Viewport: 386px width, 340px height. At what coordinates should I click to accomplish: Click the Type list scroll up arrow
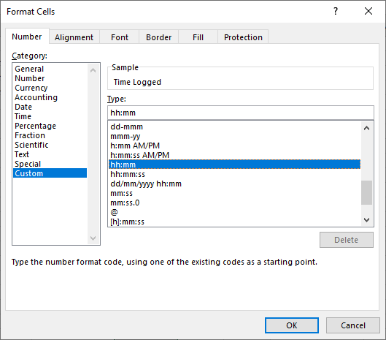[366, 128]
